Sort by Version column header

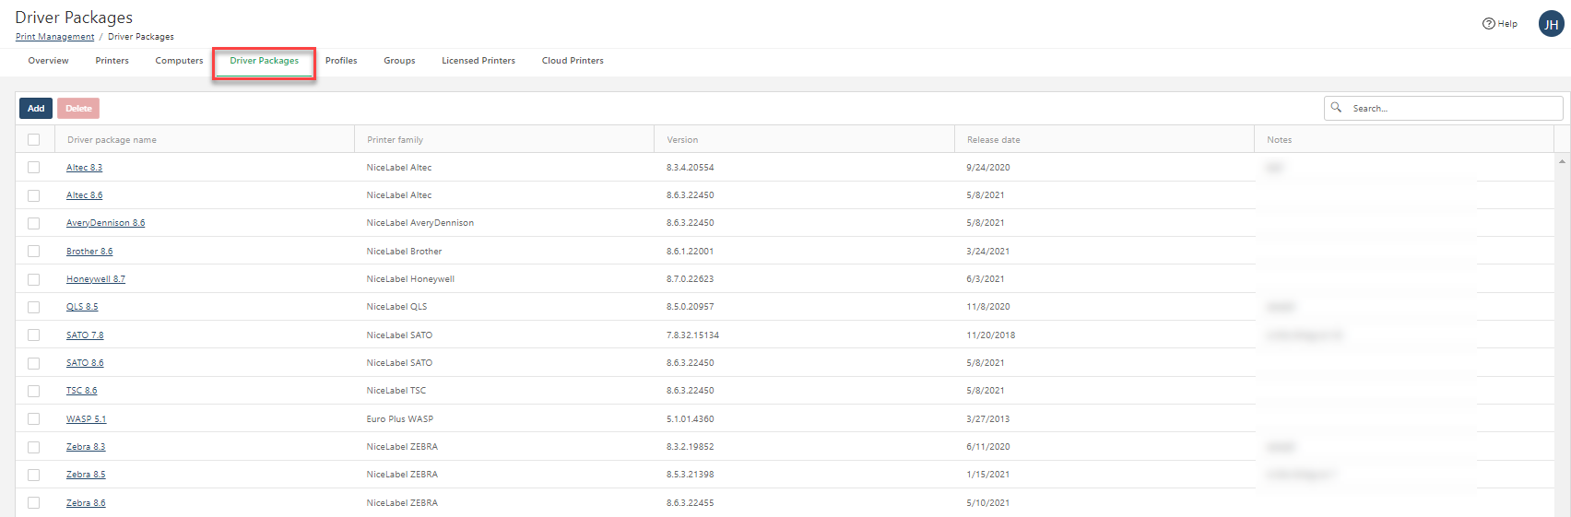(x=682, y=140)
